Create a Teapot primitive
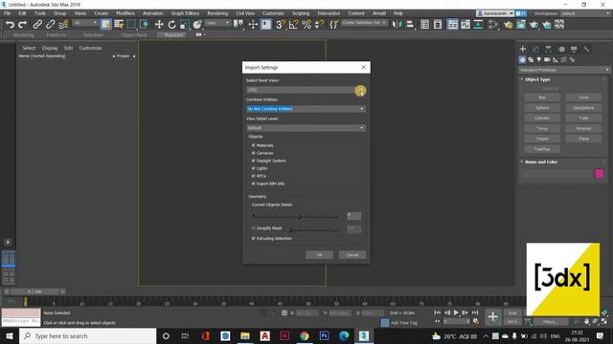 pyautogui.click(x=542, y=139)
